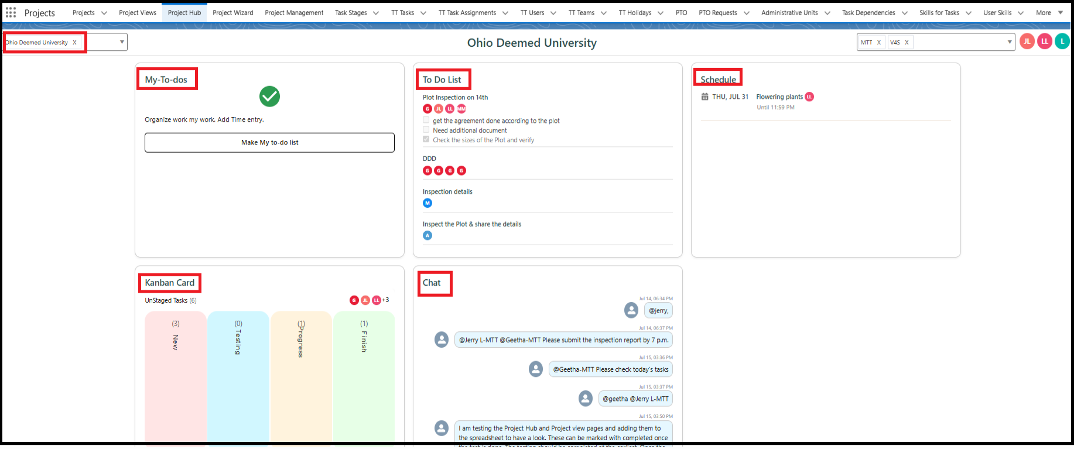Open the More navigation menu
The height and width of the screenshot is (463, 1074).
(x=1049, y=13)
